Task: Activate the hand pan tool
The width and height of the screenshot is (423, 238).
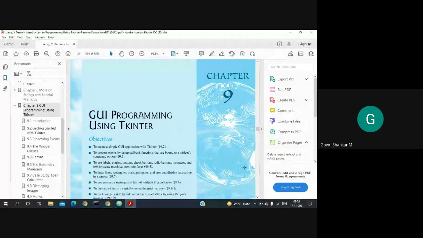Action: click(x=122, y=54)
